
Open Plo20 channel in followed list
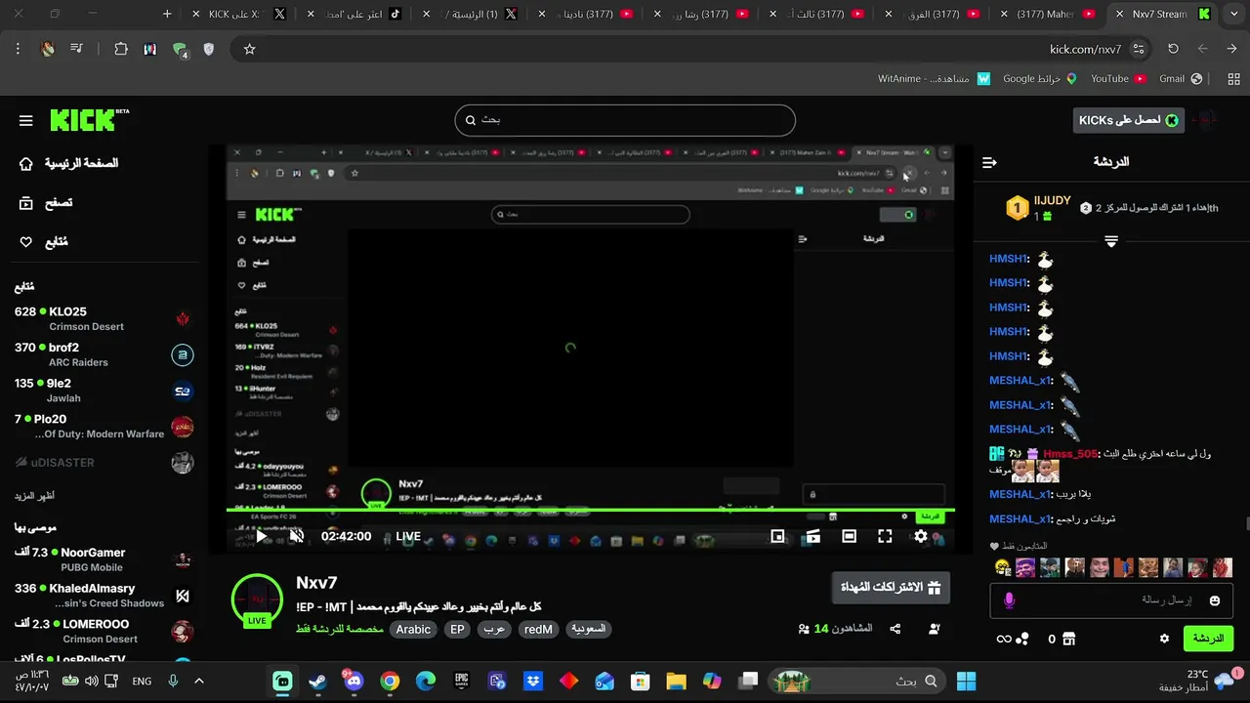pyautogui.click(x=104, y=426)
